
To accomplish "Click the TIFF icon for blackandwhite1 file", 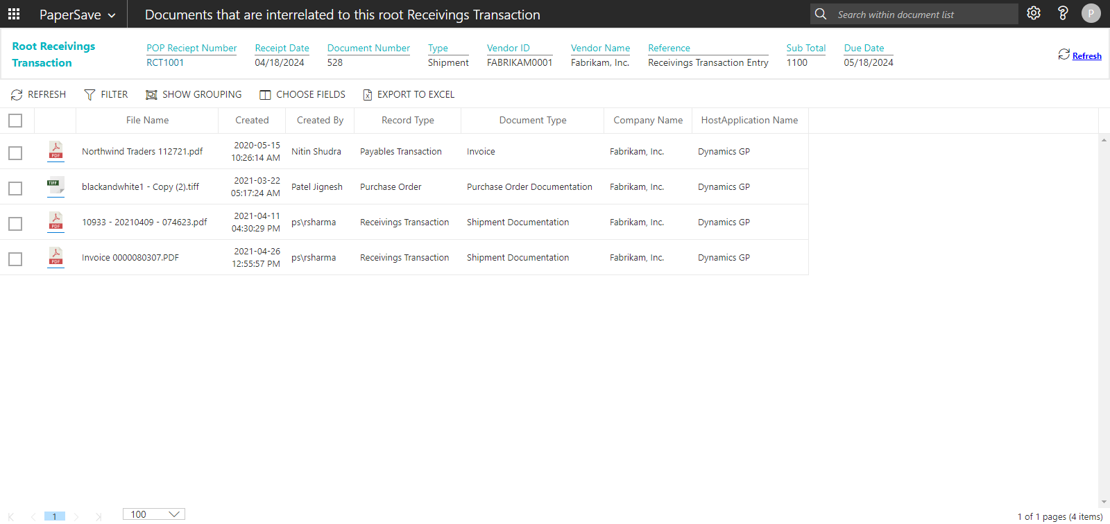I will coord(55,186).
